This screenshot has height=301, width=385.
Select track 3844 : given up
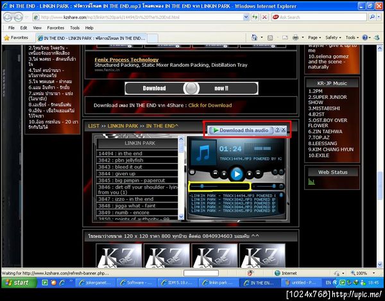[137, 173]
